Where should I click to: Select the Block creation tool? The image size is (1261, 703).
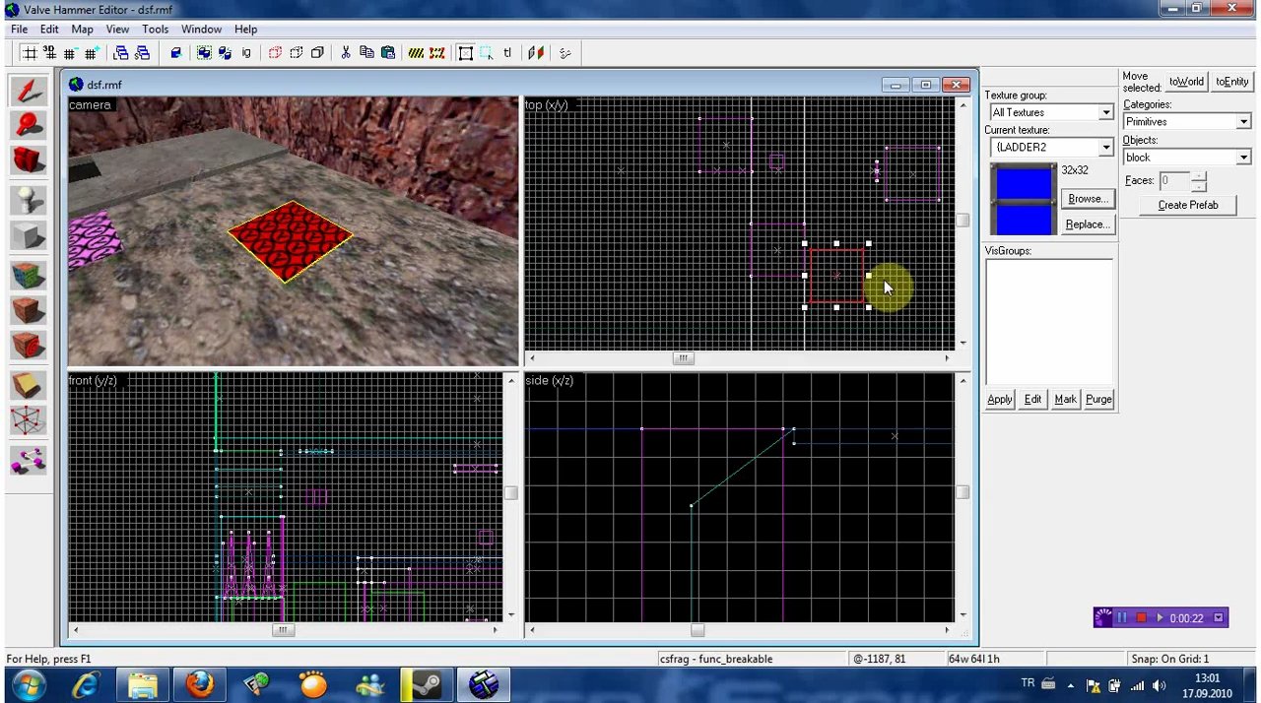tap(29, 235)
